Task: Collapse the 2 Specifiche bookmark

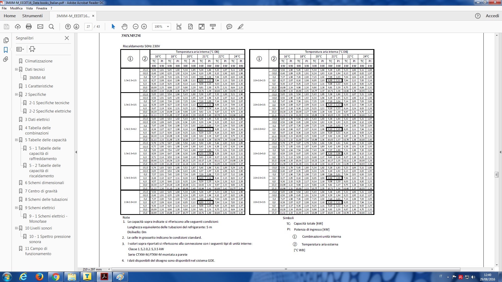Action: click(16, 95)
